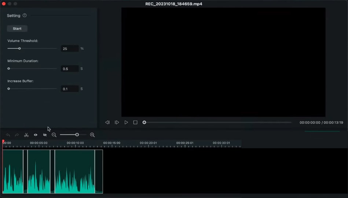The height and width of the screenshot is (198, 348).
Task: Click the timeline zoom slider handle
Action: (77, 135)
